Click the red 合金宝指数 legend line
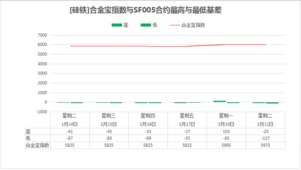This screenshot has height=170, width=301. point(175,25)
